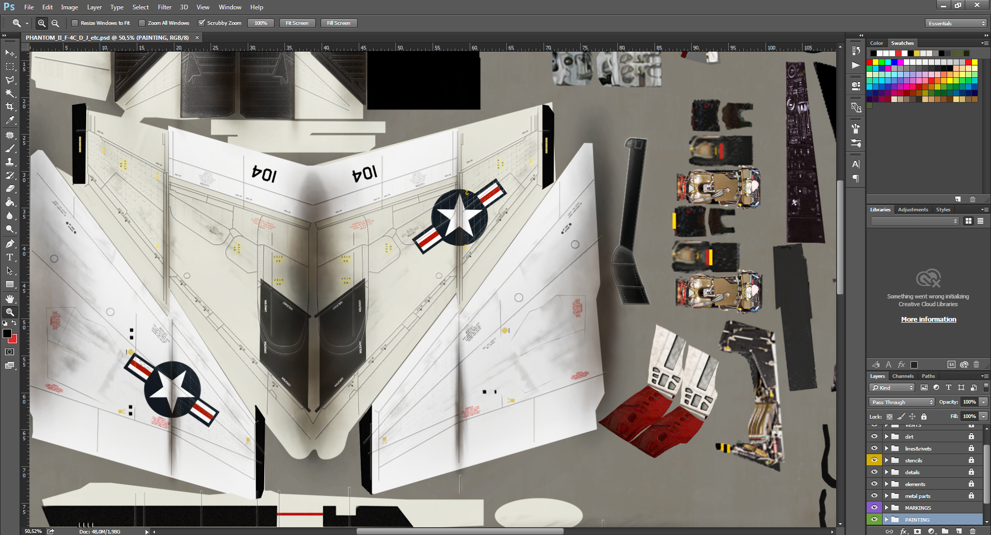Expand the MARKINGS group triangle
The height and width of the screenshot is (535, 991).
887,508
